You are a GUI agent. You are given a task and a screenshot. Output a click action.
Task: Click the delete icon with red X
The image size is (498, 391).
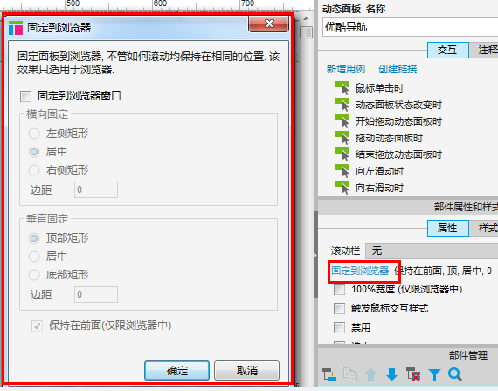click(x=413, y=374)
